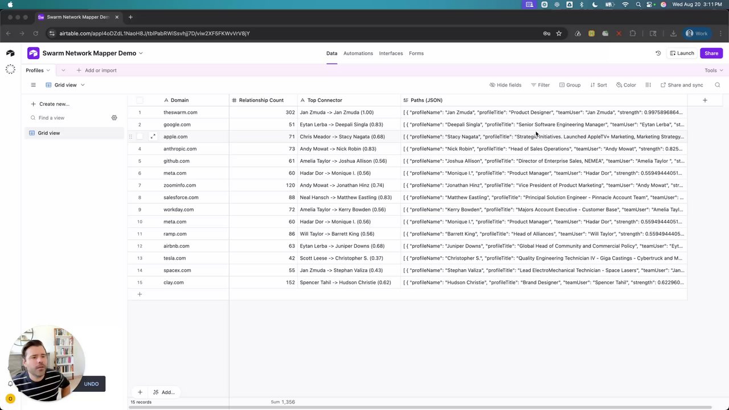Click the Find a view search field
Image resolution: width=729 pixels, height=410 pixels.
[68, 118]
